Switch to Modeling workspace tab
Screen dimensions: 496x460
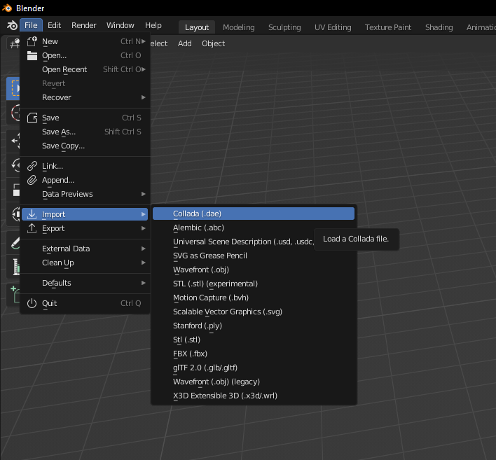238,27
